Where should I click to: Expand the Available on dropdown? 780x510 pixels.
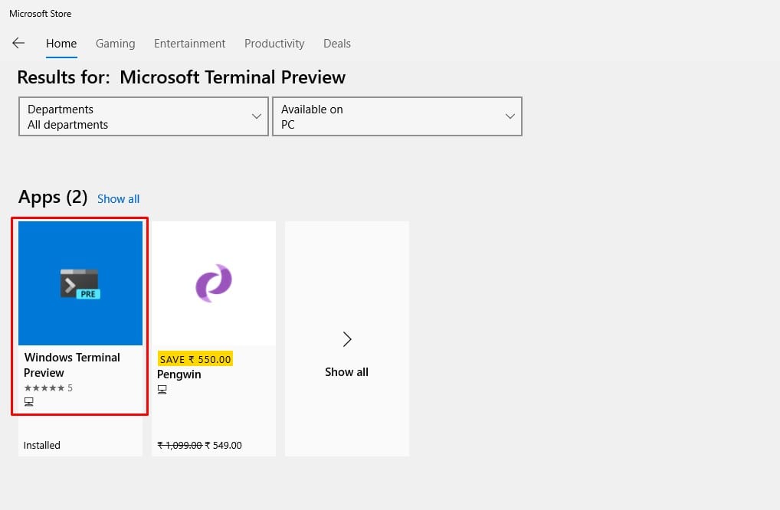tap(397, 116)
